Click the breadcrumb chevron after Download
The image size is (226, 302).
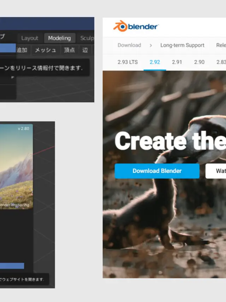point(151,45)
